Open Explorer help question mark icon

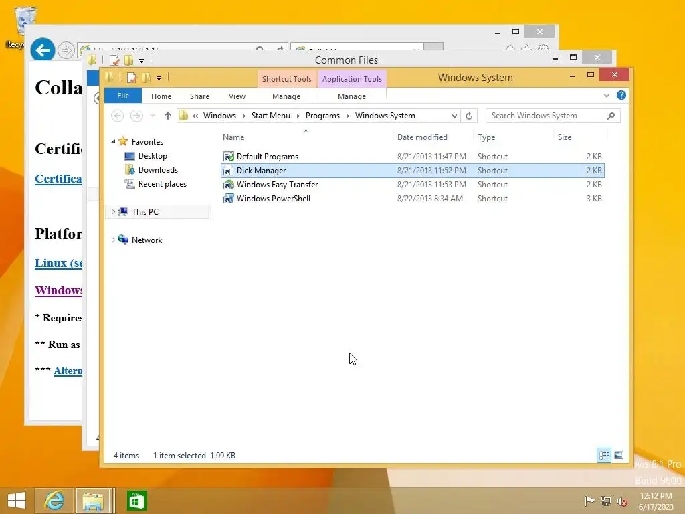pos(621,95)
